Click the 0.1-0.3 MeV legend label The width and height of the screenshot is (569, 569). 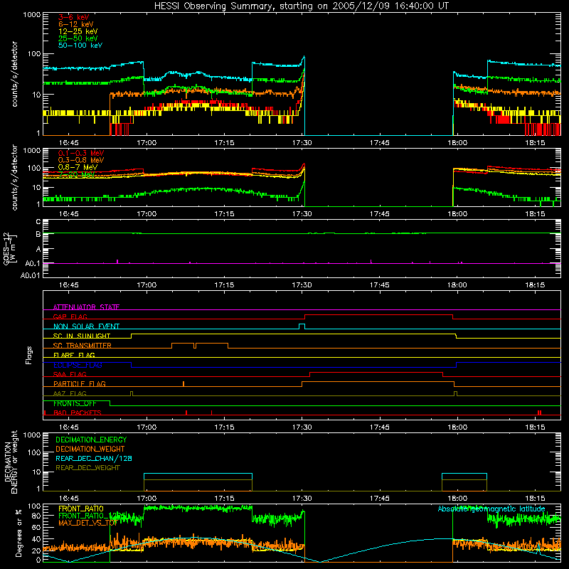coord(81,153)
